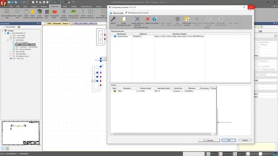Click the sheet preview thumbnail
Viewport: 278px width, 156px height.
coord(21,133)
